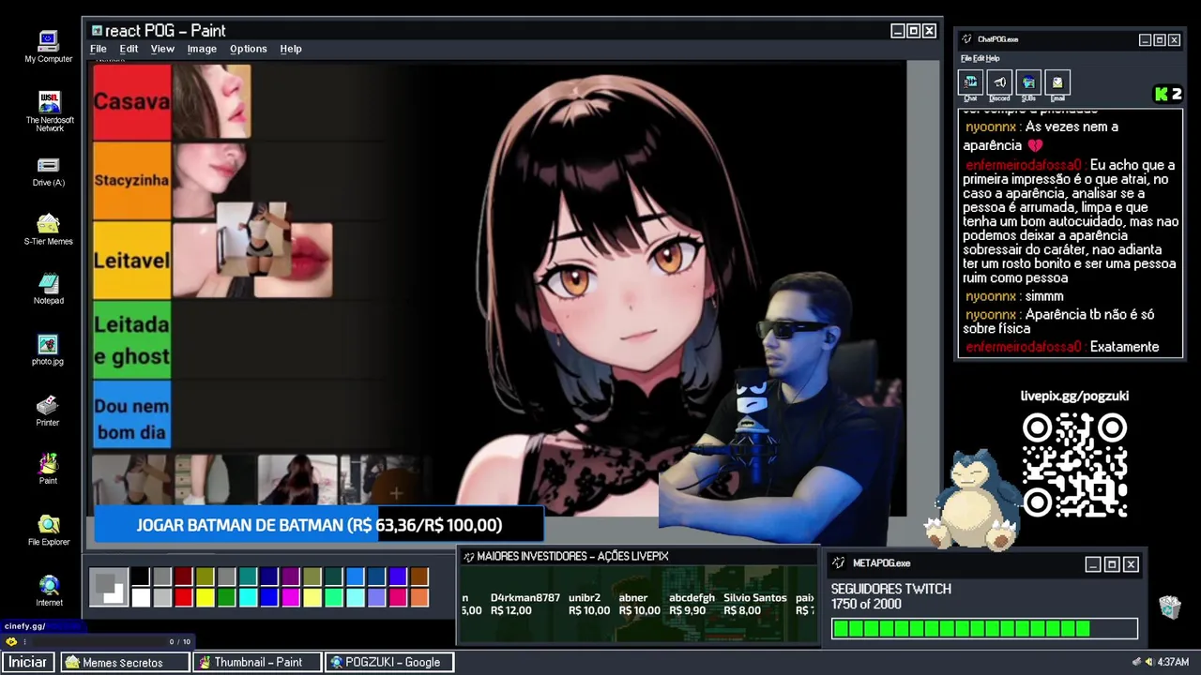Click the green follower progress bar in METAPOG
This screenshot has height=675, width=1201.
(x=984, y=629)
